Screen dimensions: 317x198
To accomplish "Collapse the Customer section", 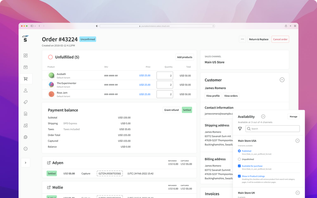I will point(282,80).
